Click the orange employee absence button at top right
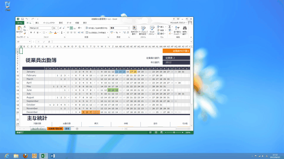284x159 pixels. 176,51
